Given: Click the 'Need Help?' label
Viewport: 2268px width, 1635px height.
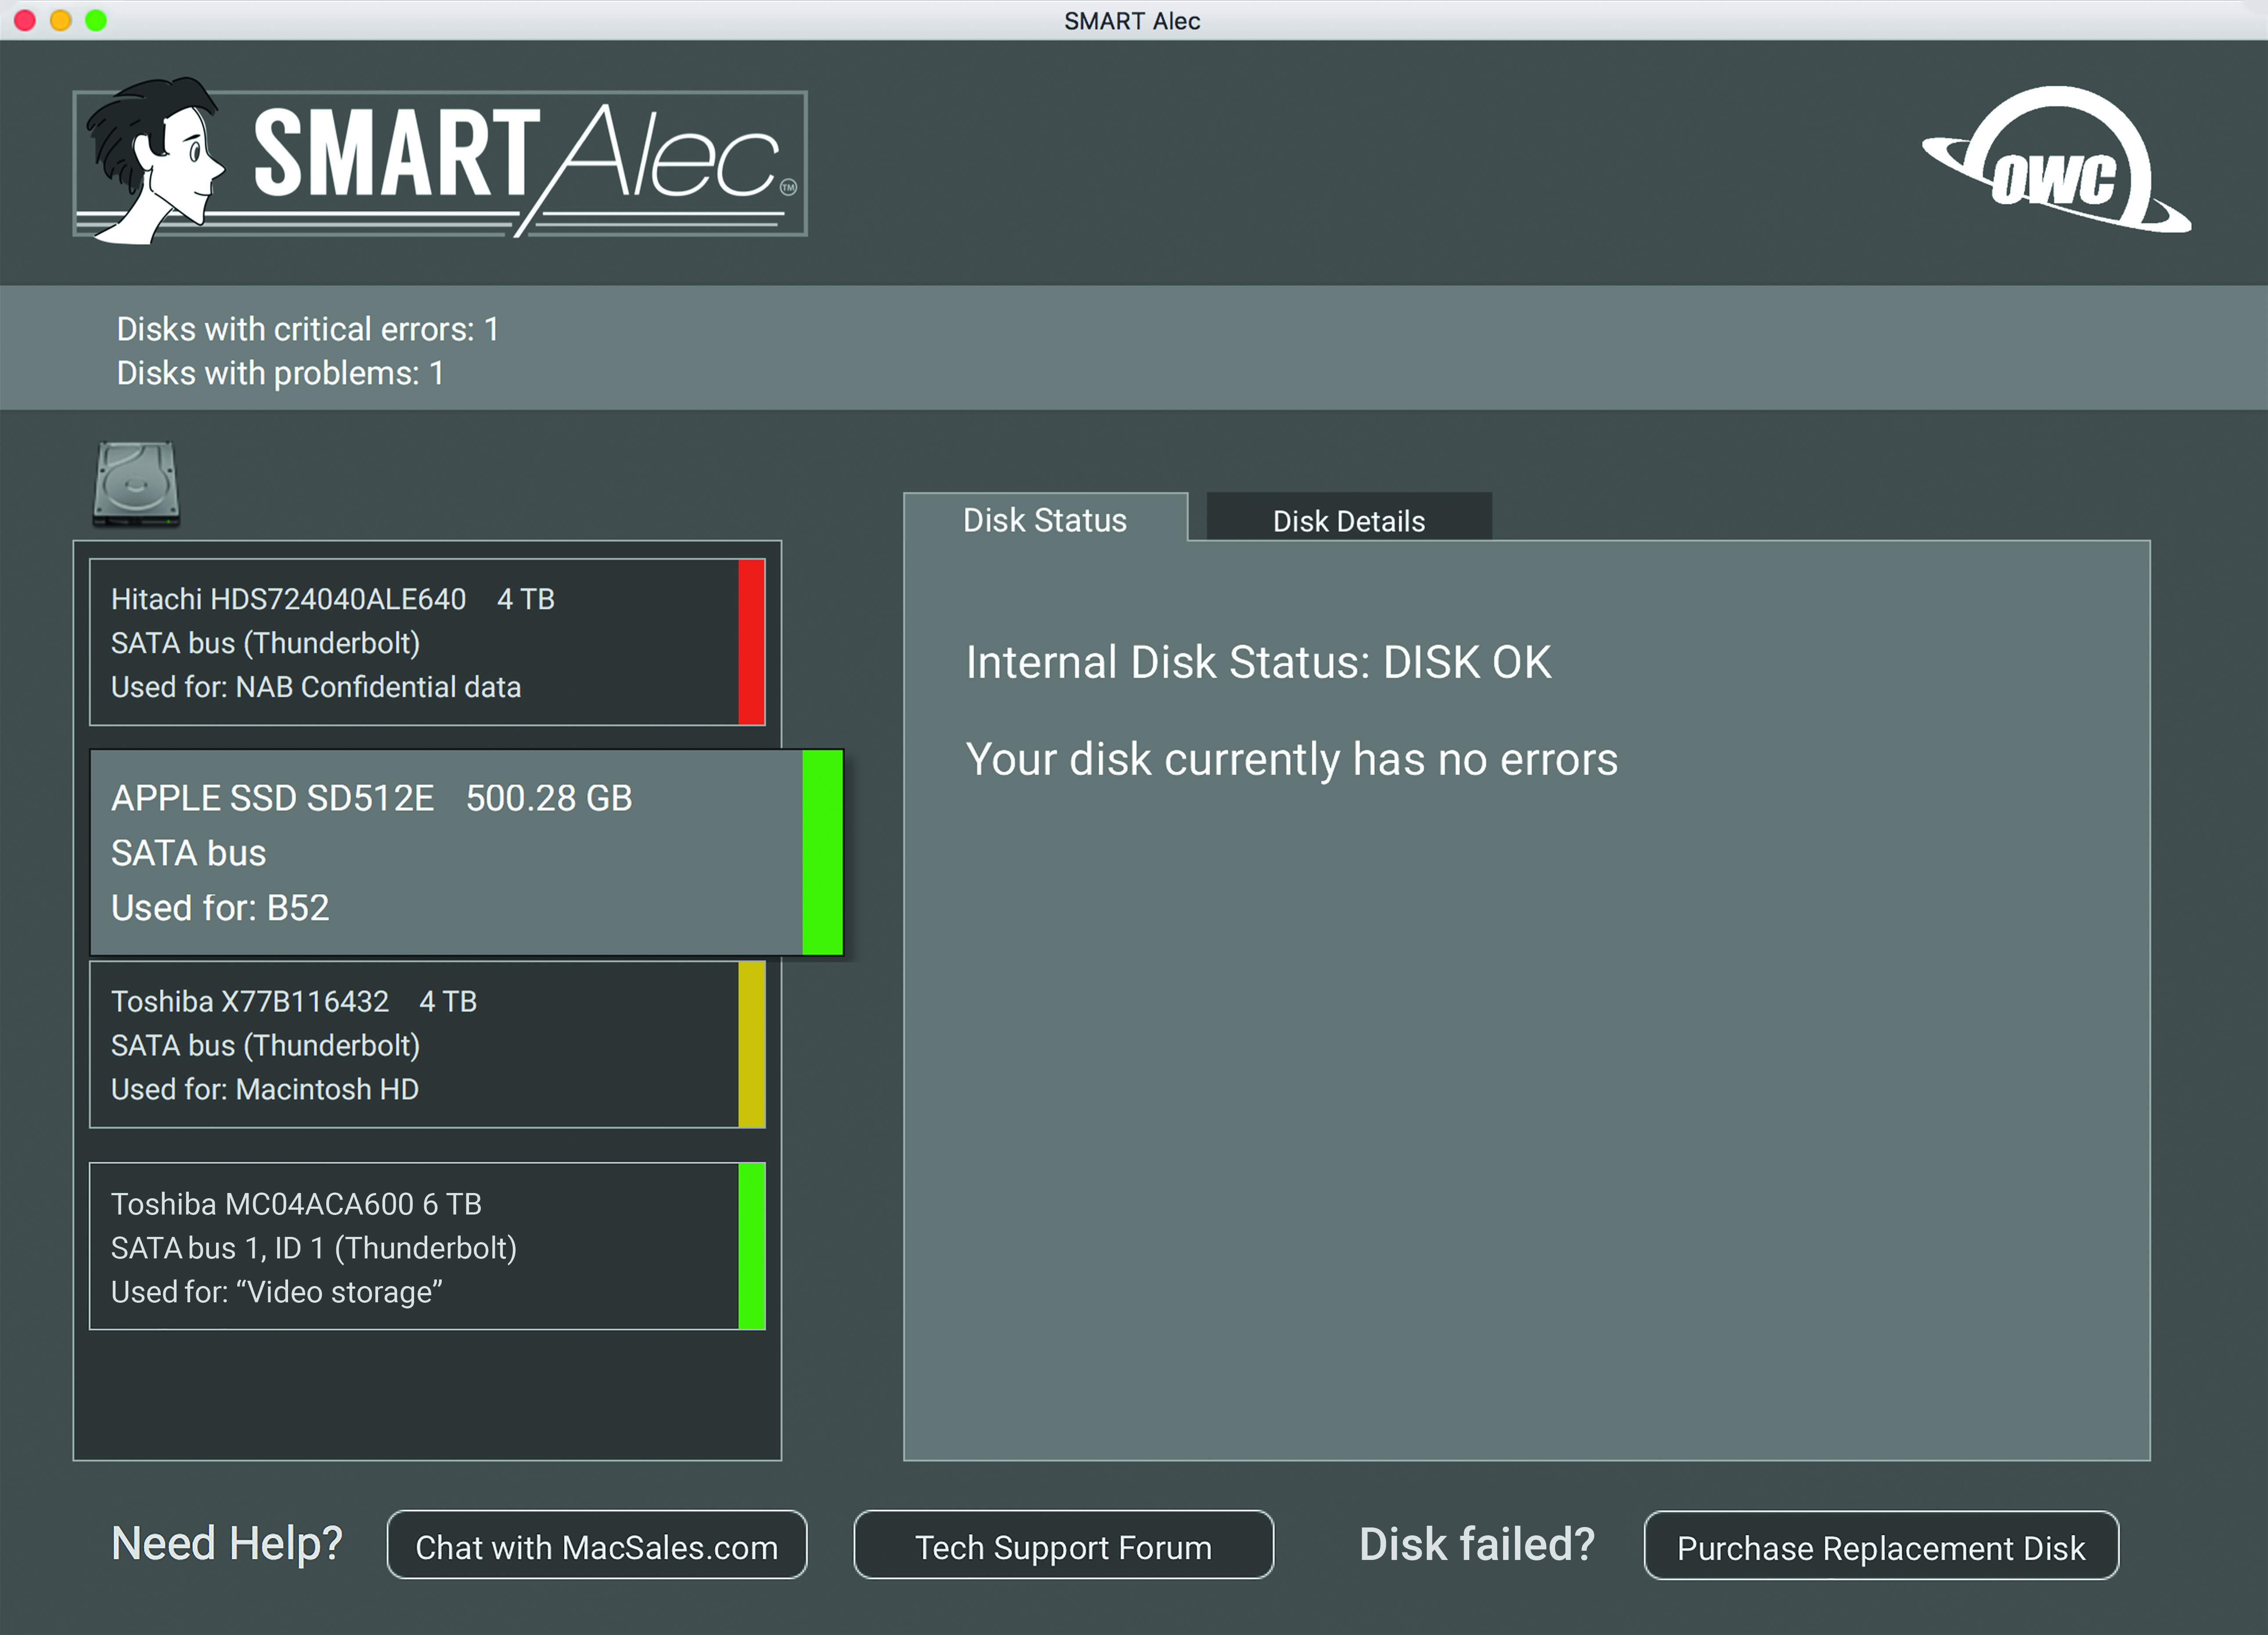Looking at the screenshot, I should click(227, 1544).
